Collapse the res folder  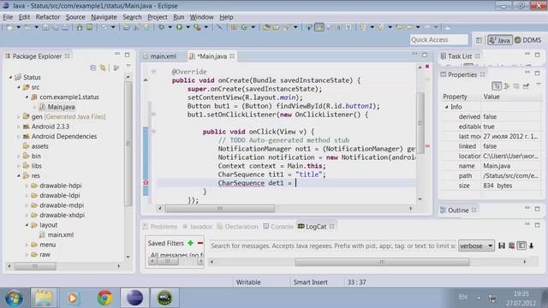[x=19, y=175]
